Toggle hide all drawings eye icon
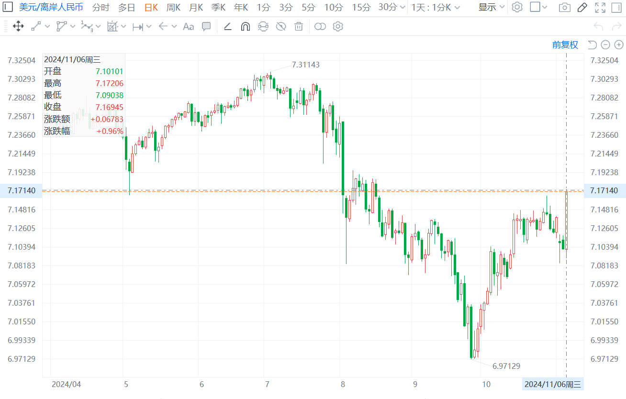 coord(281,26)
